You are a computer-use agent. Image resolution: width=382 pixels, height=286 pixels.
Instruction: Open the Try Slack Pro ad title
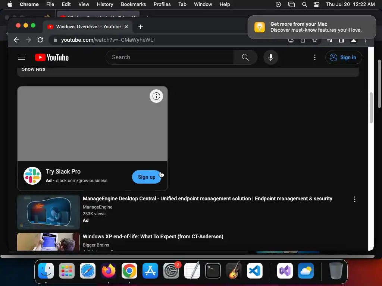(63, 171)
